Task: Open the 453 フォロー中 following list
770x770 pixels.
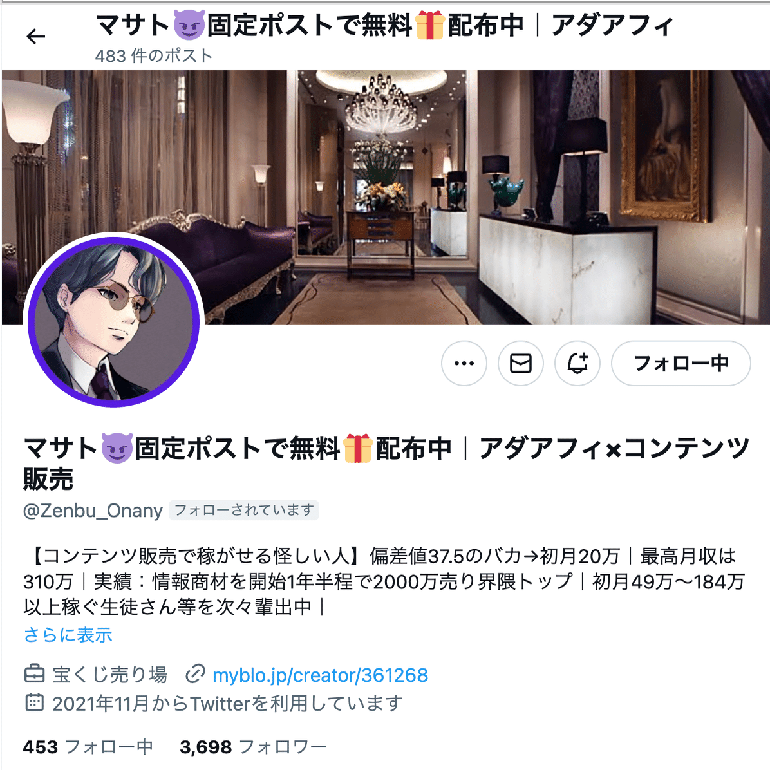Action: [88, 747]
